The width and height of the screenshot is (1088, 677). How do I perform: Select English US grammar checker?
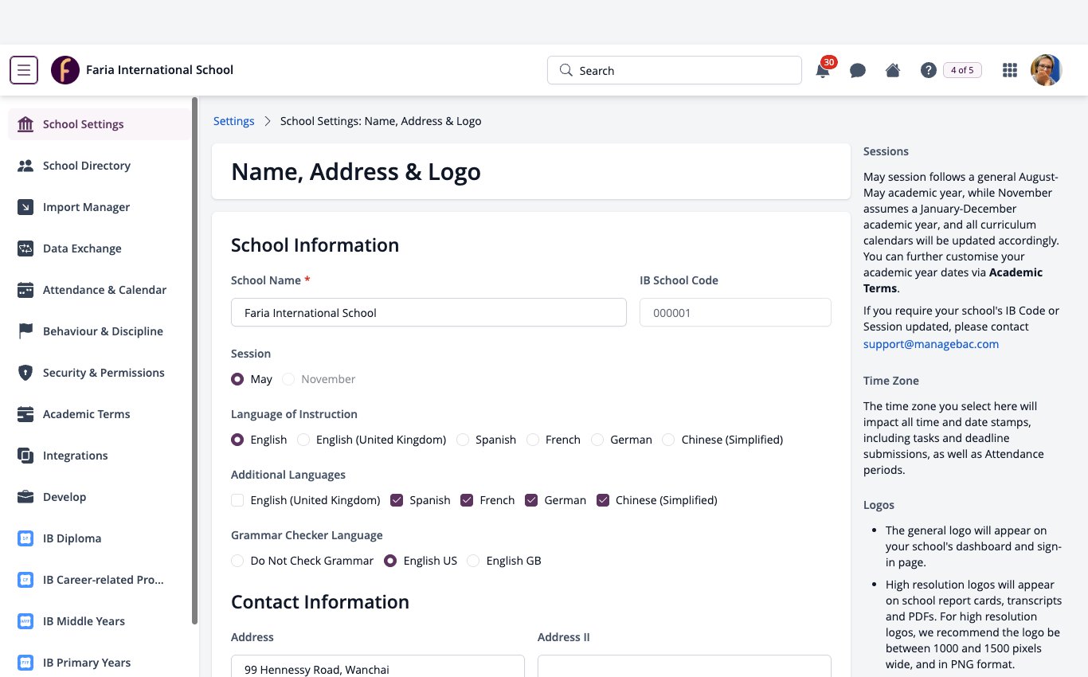(390, 561)
